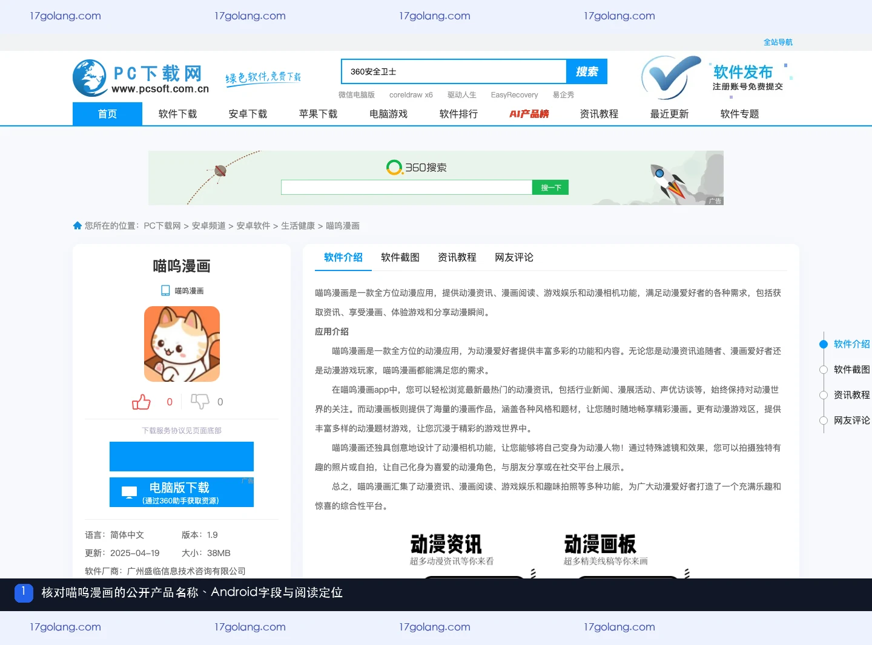Open 软件排行 in the nav bar

459,114
